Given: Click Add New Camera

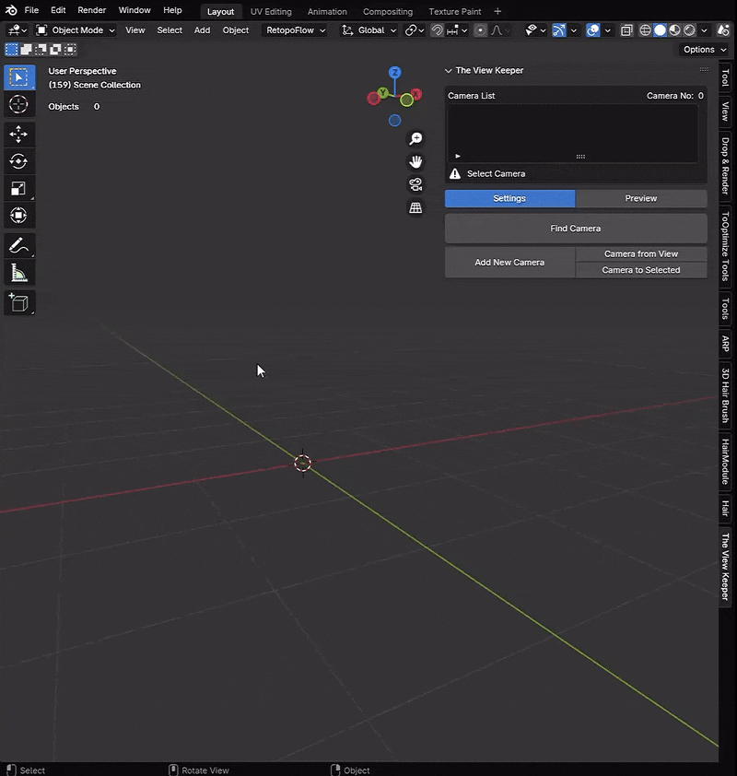Looking at the screenshot, I should click(x=510, y=263).
